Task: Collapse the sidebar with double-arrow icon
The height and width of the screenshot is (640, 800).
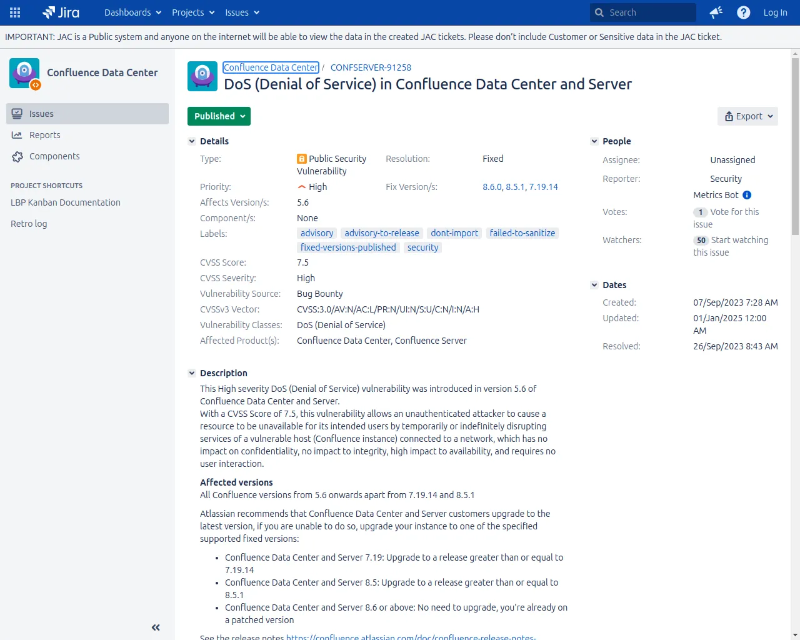Action: pos(156,627)
